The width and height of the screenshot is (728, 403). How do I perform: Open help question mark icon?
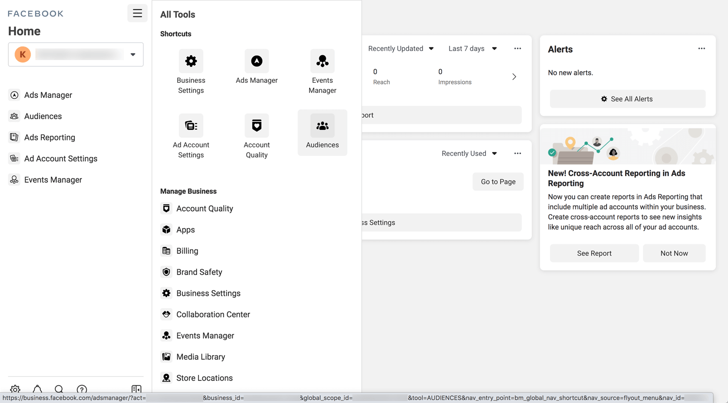82,389
